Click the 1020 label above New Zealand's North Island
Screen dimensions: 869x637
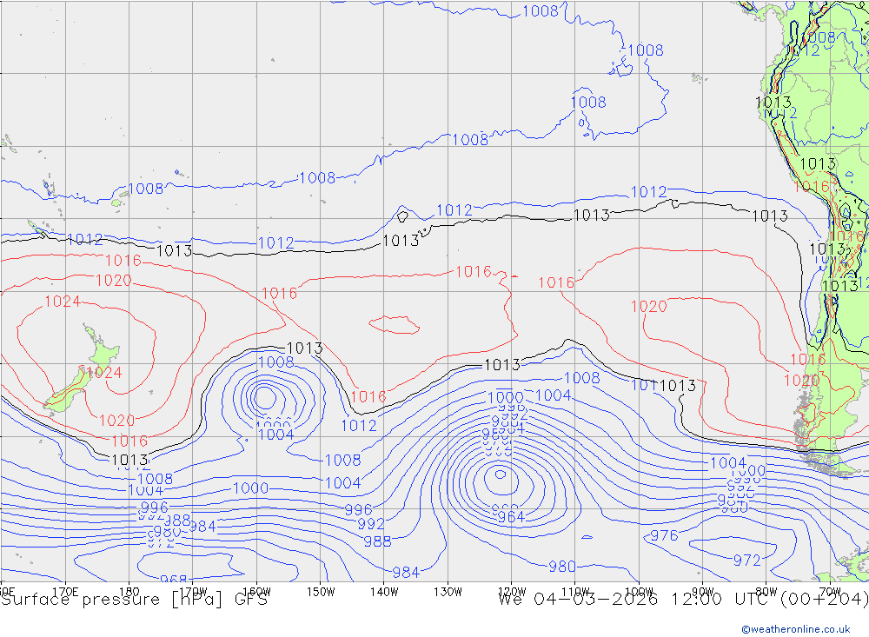point(114,281)
